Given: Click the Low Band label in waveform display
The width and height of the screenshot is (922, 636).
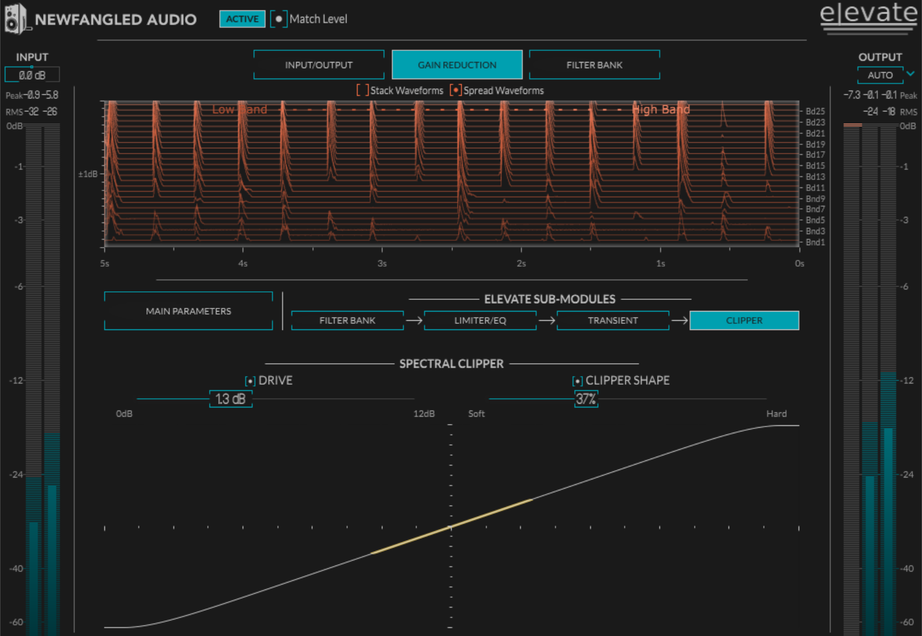Looking at the screenshot, I should point(240,109).
